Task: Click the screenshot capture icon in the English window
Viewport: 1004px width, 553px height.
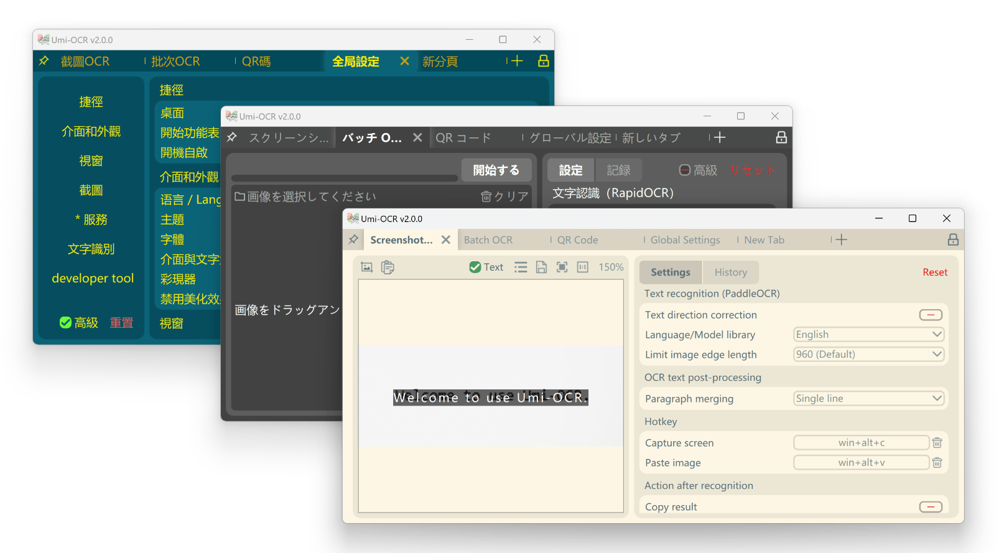Action: coord(367,267)
